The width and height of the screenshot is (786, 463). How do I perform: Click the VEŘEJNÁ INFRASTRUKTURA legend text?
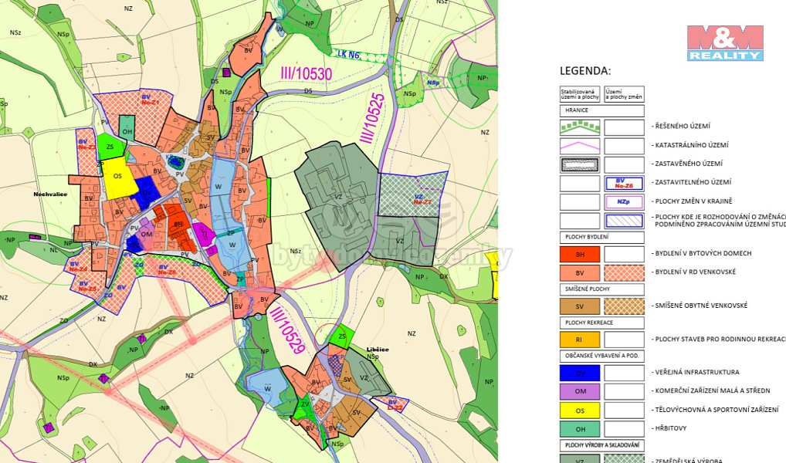[x=696, y=372]
